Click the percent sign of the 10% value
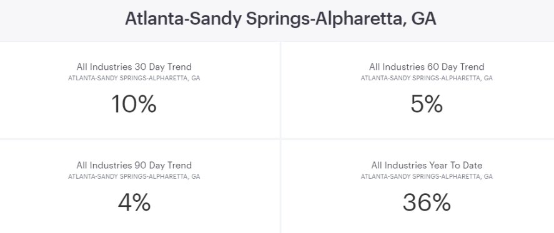 point(143,104)
